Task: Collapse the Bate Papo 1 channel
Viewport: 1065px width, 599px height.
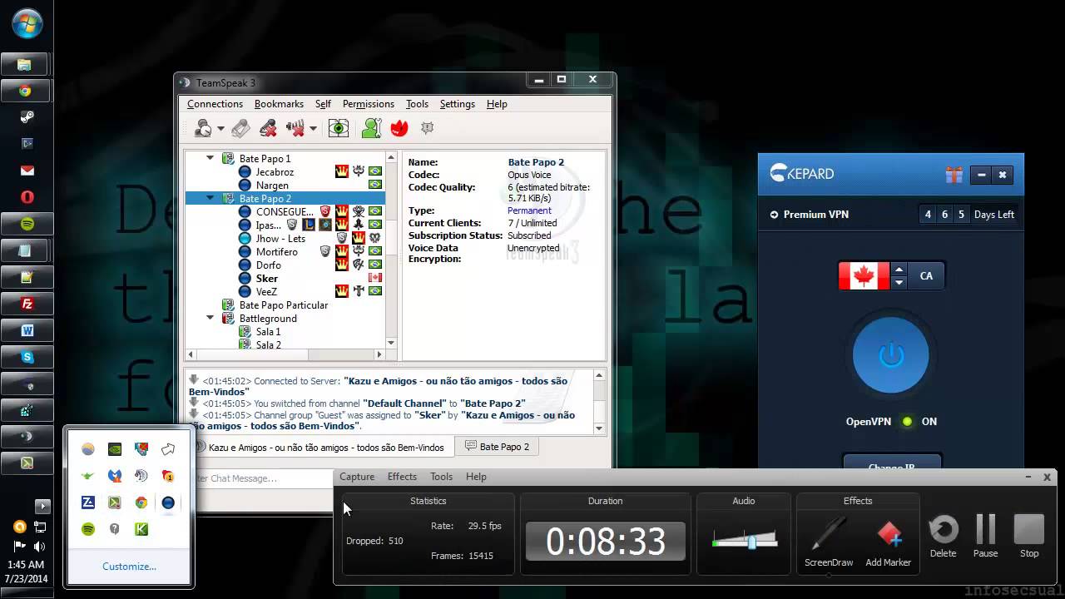Action: pyautogui.click(x=210, y=158)
